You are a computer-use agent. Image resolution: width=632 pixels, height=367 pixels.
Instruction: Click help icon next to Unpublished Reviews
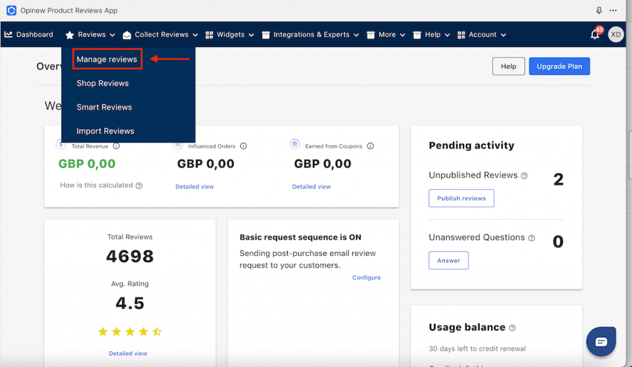coord(524,175)
